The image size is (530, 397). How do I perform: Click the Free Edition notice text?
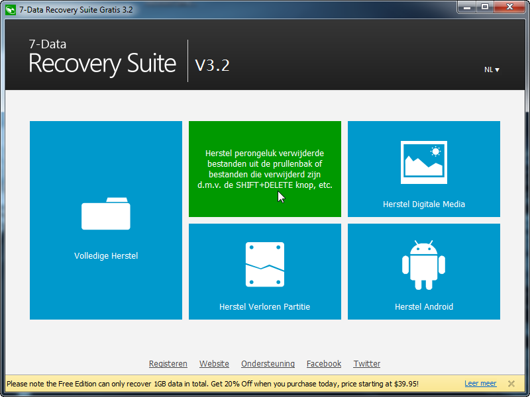pos(212,384)
